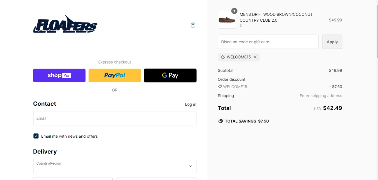Click the order discount WELCOME15 tag icon
The image size is (378, 180).
[220, 86]
